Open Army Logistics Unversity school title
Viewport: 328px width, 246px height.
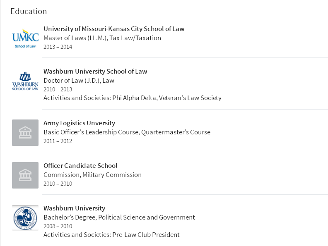pyautogui.click(x=79, y=123)
